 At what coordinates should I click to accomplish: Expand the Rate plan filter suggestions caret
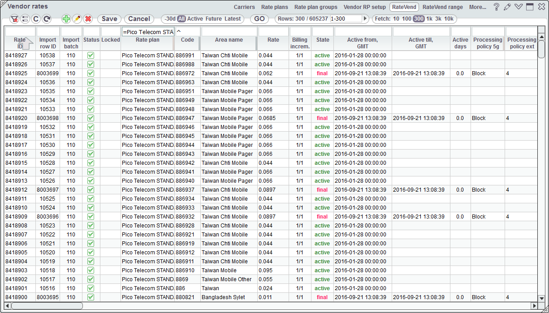click(x=179, y=32)
